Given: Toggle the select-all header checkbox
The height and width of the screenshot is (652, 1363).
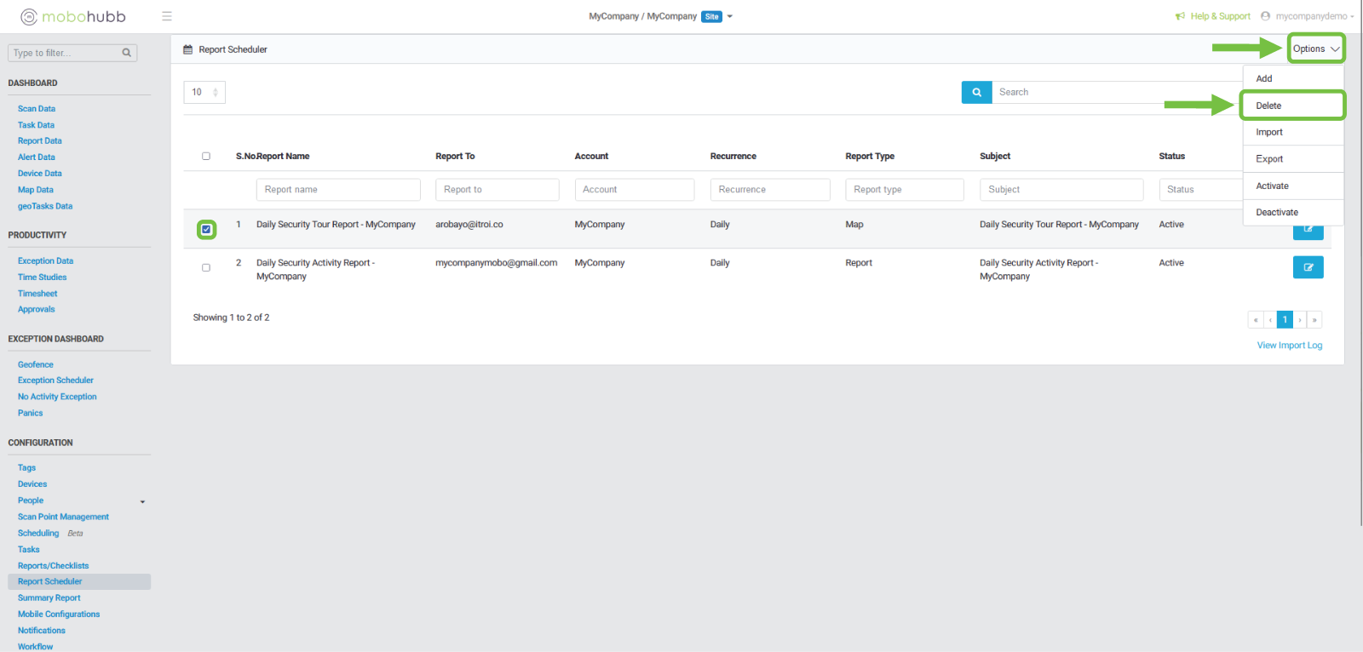Looking at the screenshot, I should [x=206, y=156].
